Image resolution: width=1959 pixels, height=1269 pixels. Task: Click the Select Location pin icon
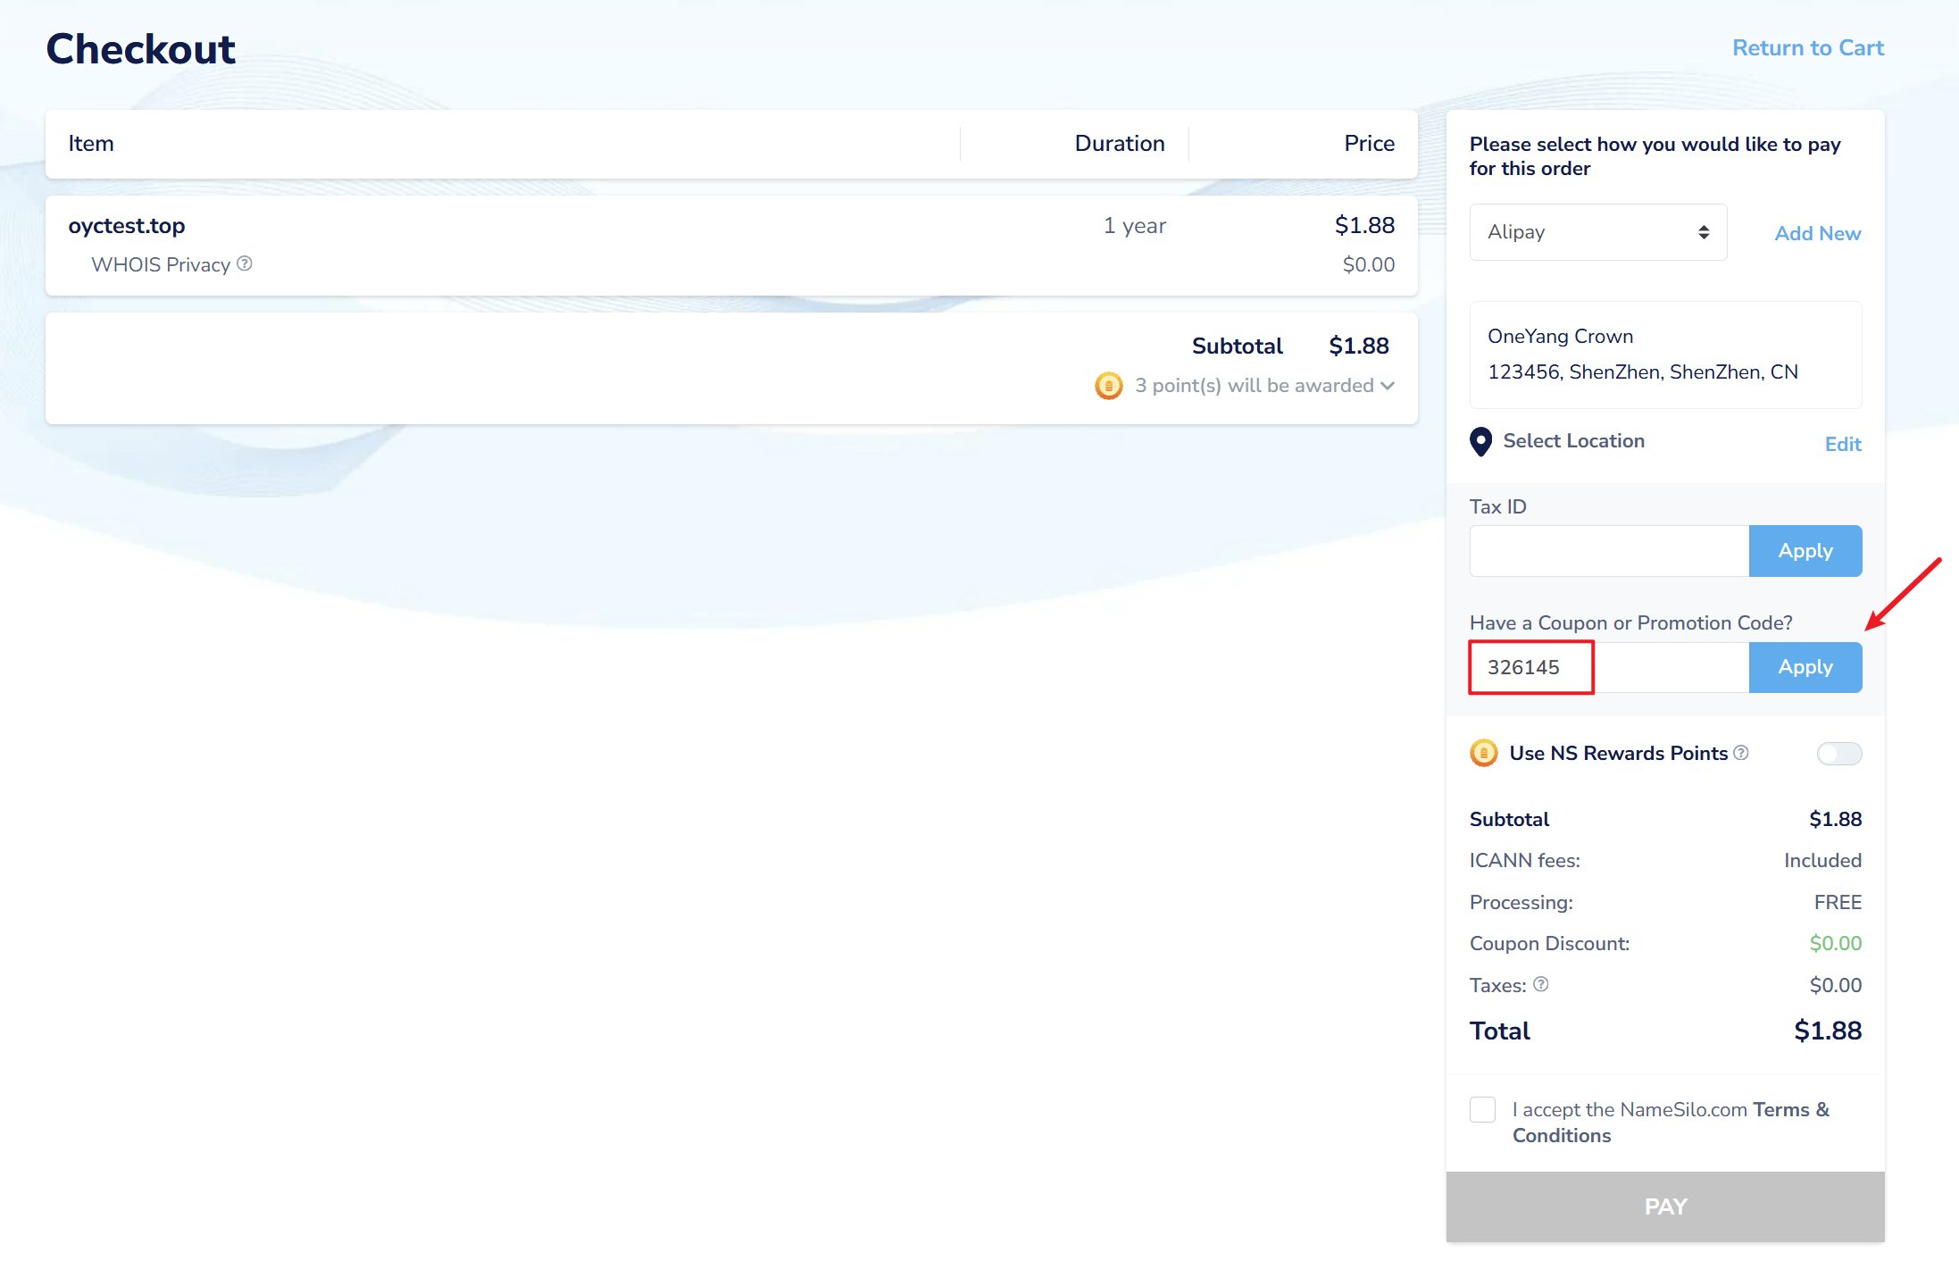point(1480,441)
